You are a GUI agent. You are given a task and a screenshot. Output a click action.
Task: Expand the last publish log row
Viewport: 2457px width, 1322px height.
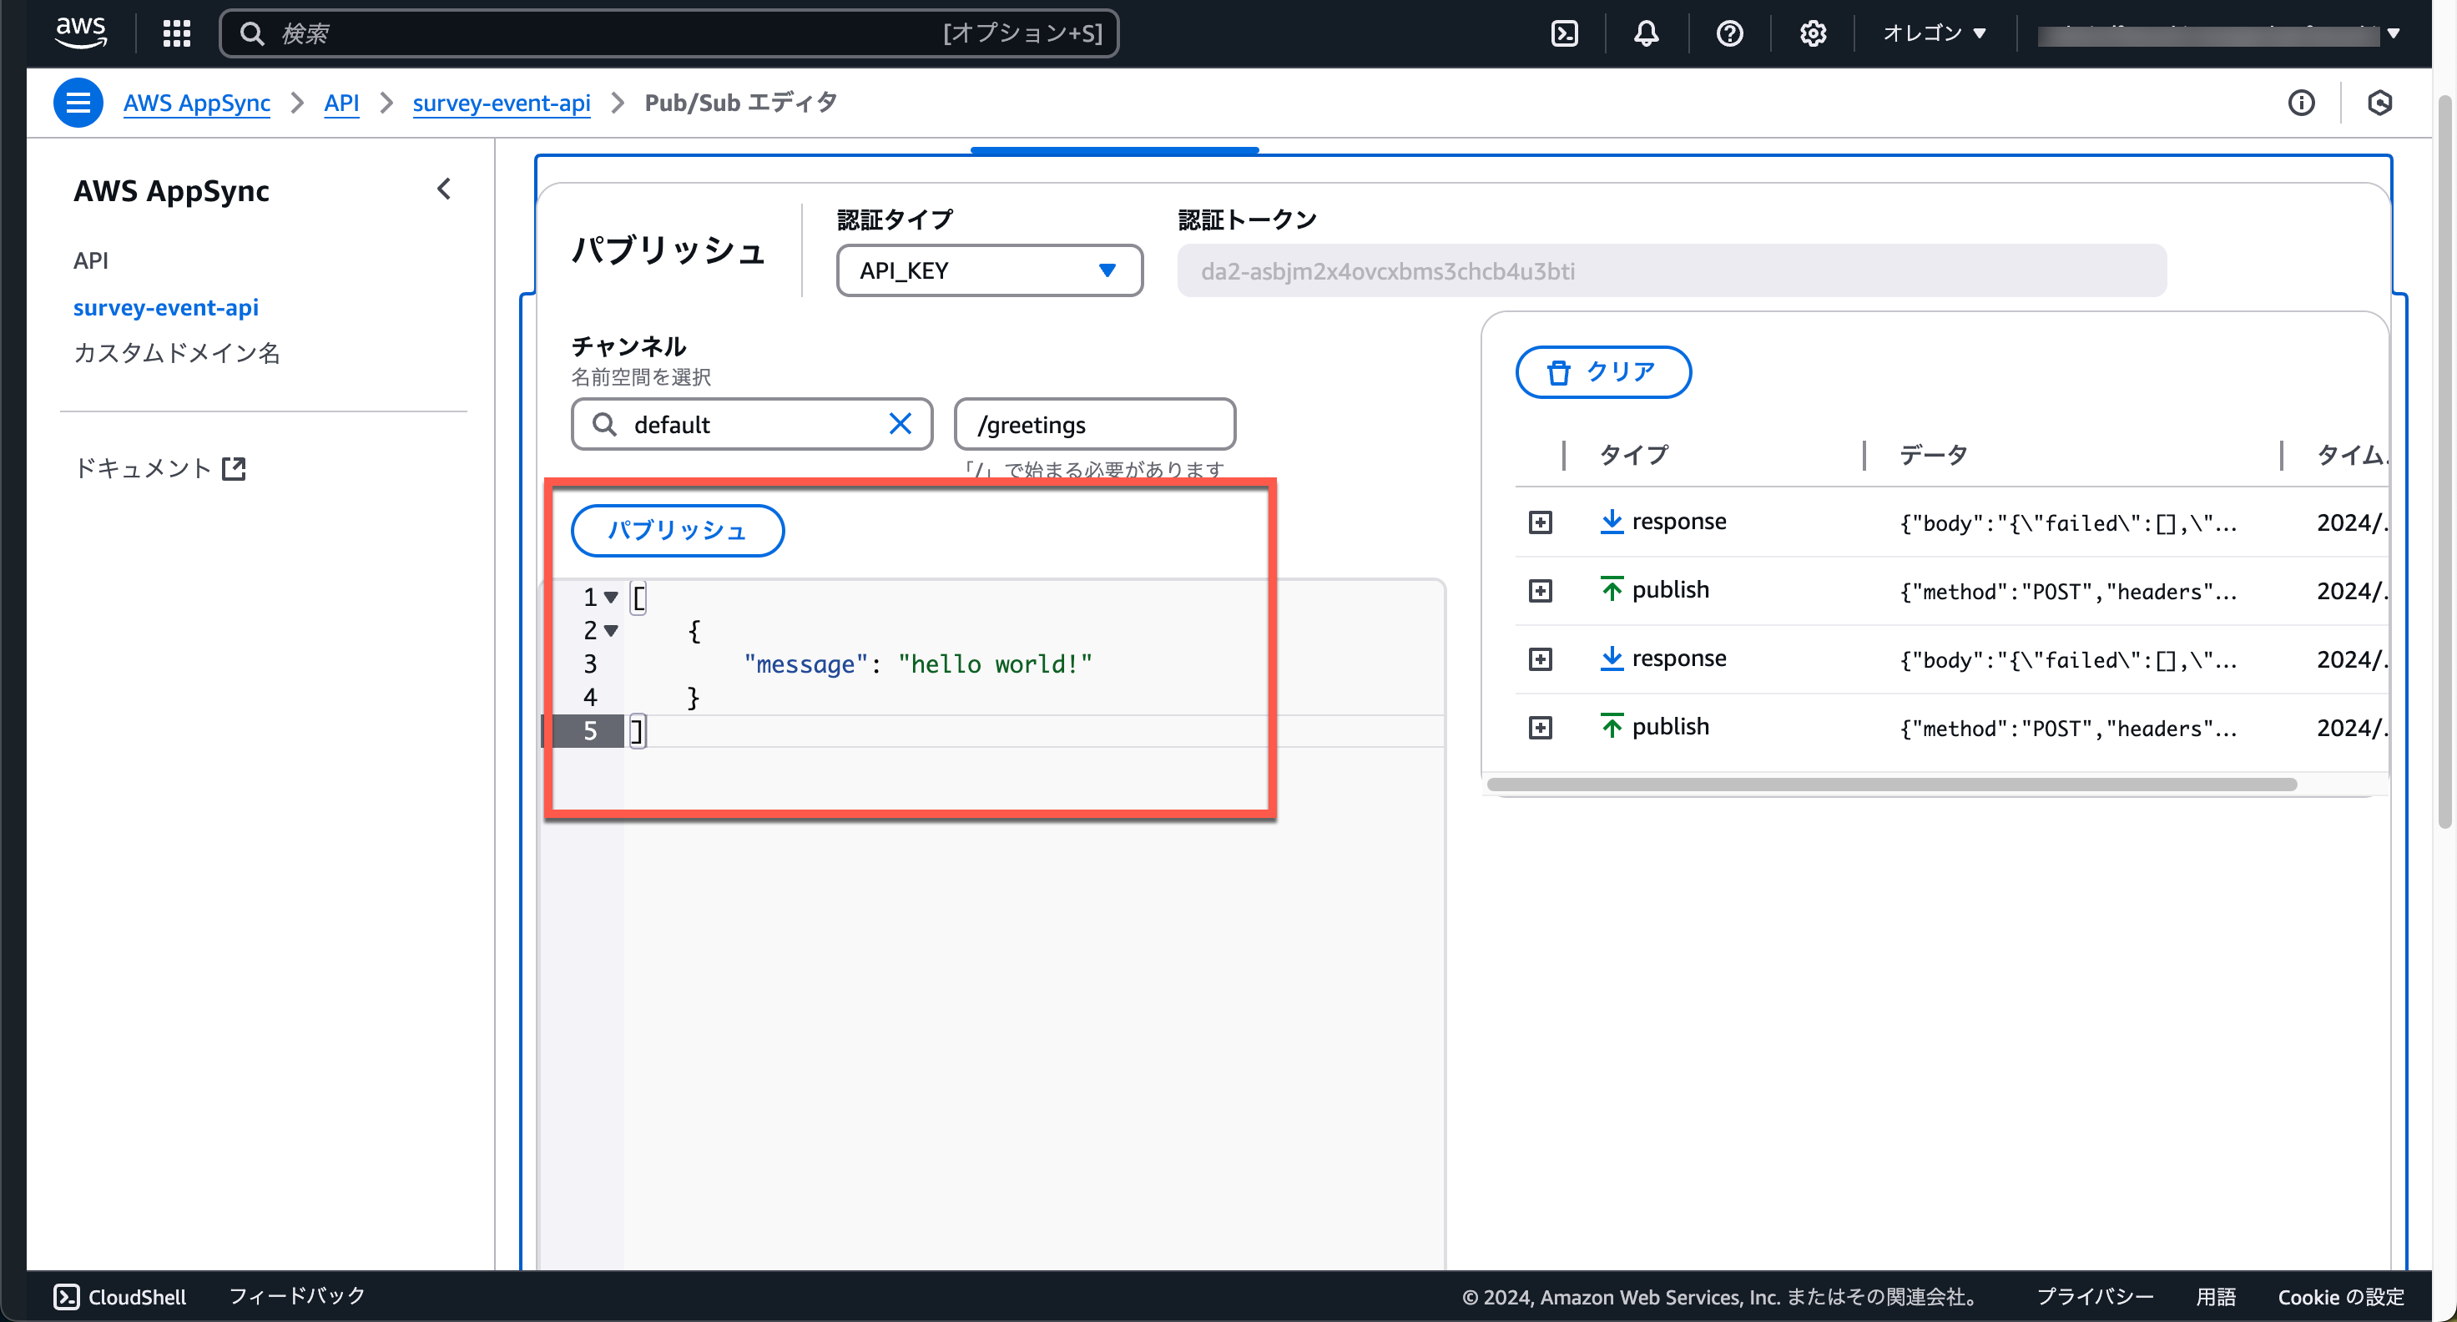click(1541, 728)
